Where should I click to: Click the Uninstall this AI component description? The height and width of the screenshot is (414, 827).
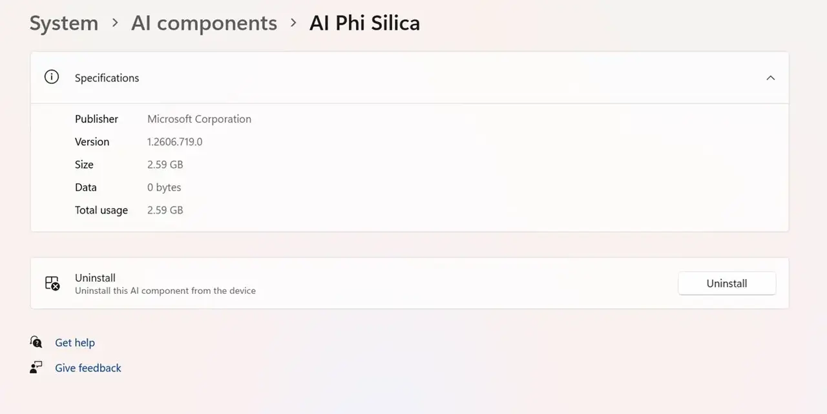coord(165,291)
